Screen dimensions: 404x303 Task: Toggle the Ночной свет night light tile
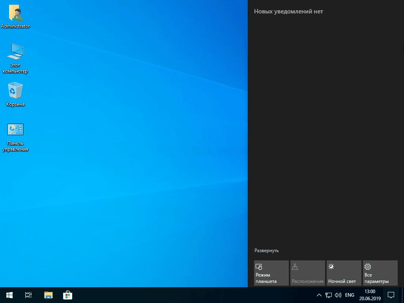click(344, 273)
